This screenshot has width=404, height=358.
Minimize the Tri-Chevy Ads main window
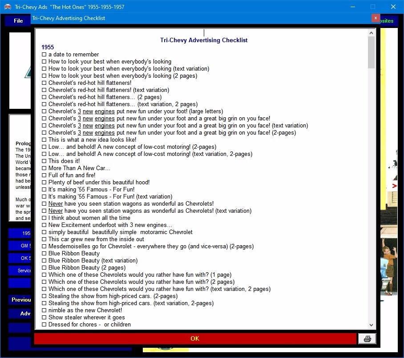coord(353,7)
